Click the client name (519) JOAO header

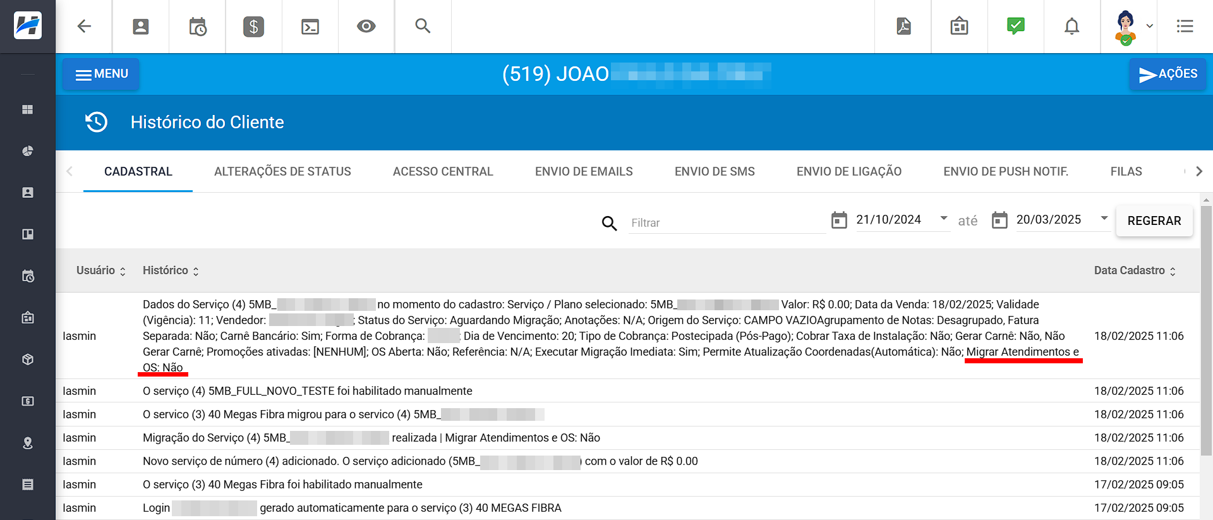point(636,74)
